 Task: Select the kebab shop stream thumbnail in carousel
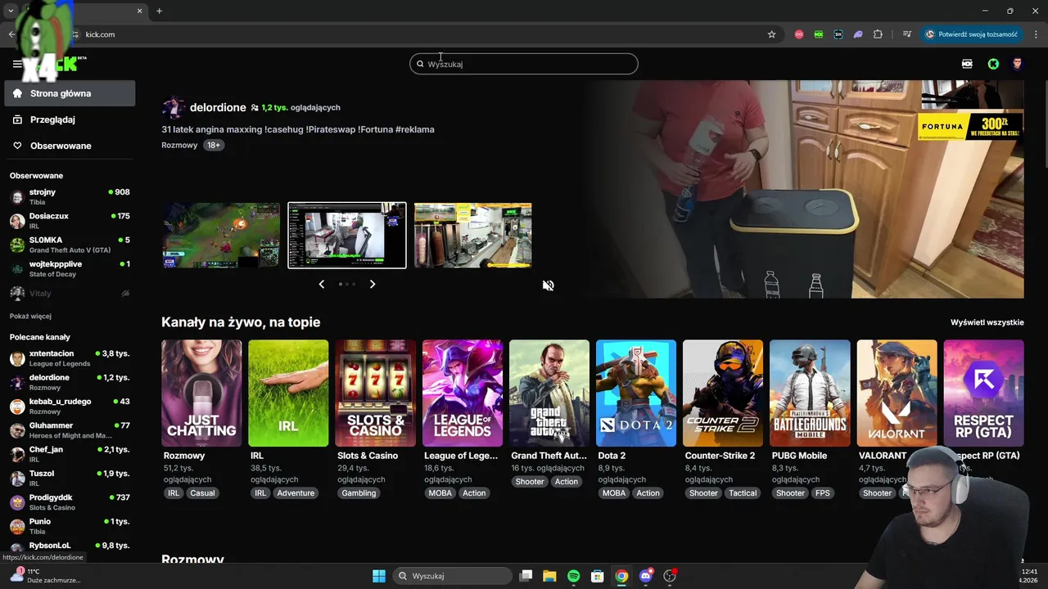pos(473,236)
